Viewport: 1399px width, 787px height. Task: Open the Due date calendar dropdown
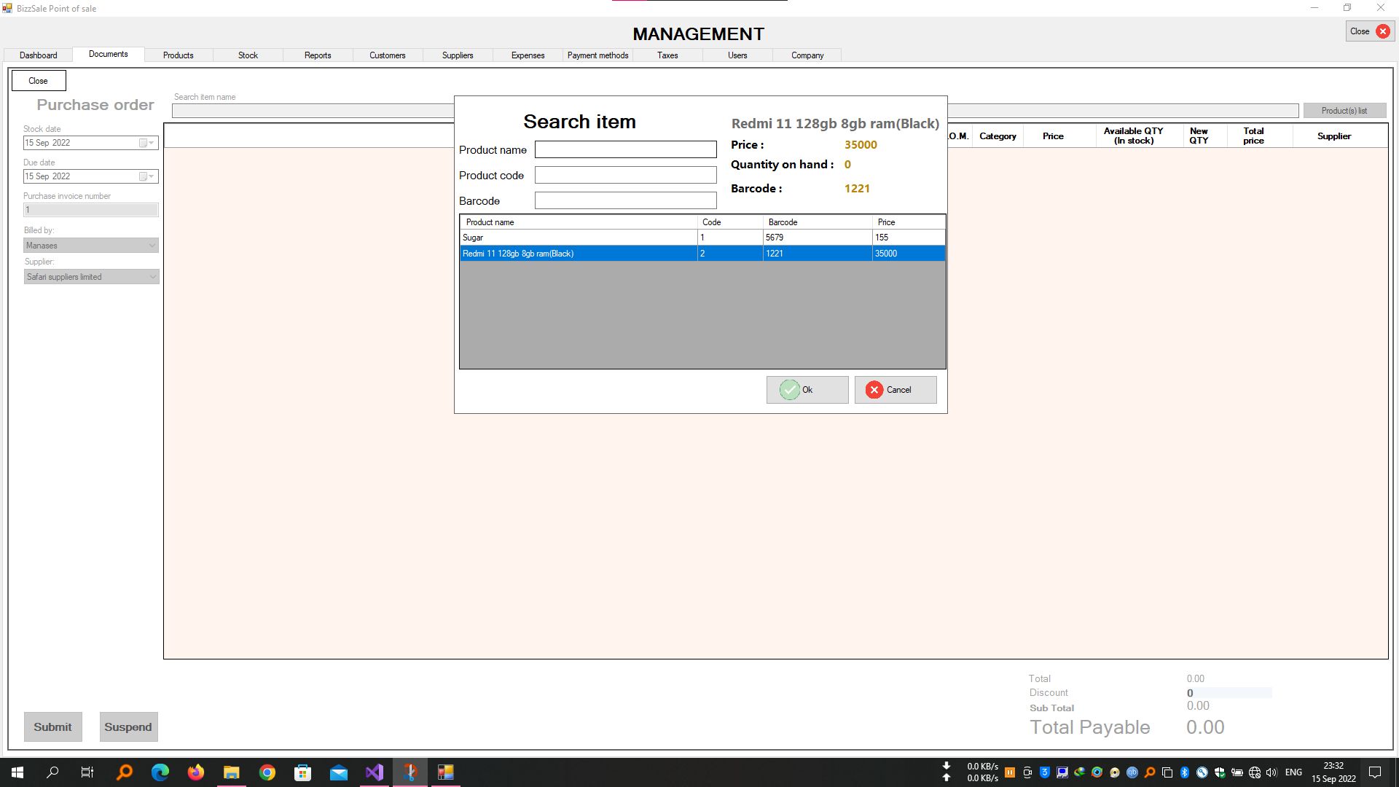(146, 176)
